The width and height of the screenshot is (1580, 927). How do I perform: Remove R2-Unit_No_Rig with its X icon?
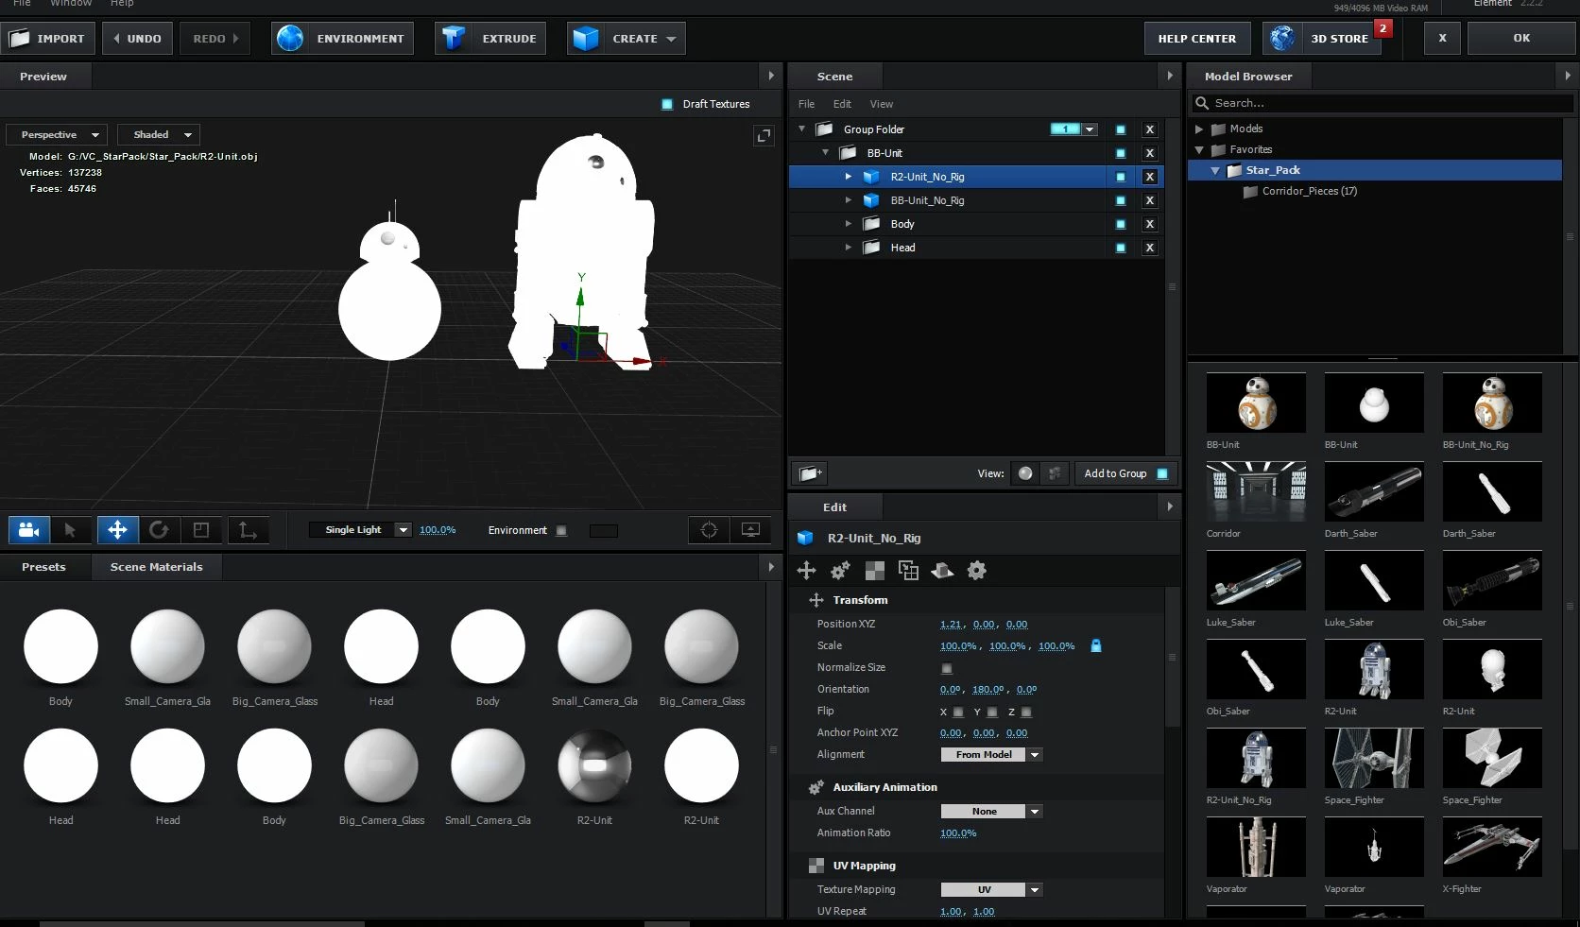(1150, 177)
